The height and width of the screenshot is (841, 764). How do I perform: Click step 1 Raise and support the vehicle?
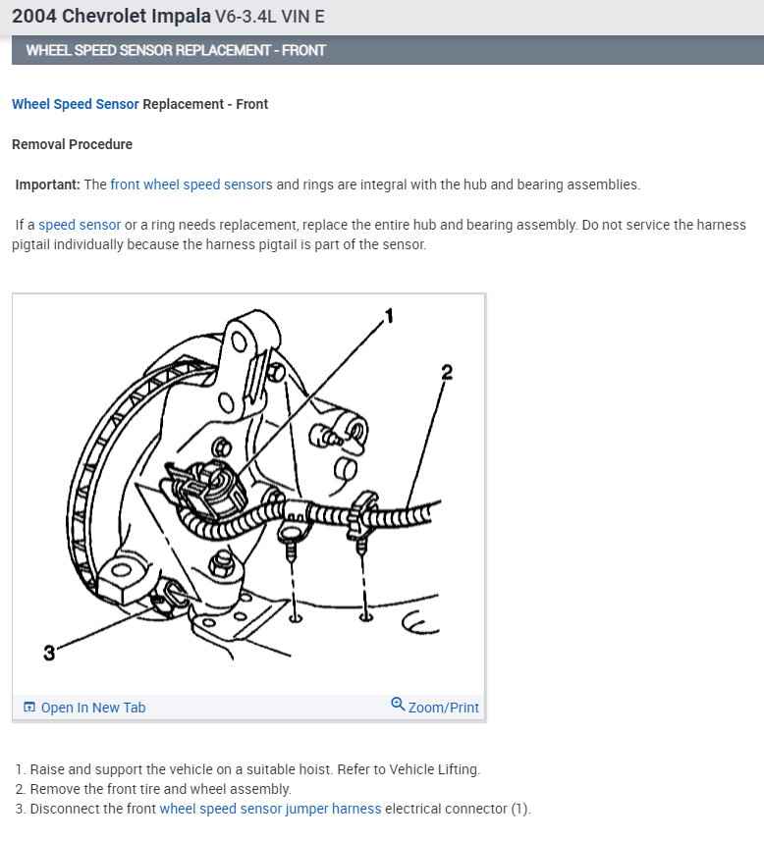[247, 769]
